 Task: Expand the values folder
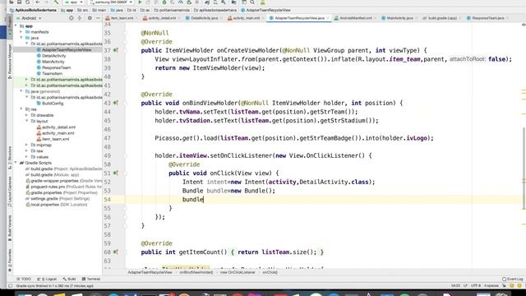click(27, 157)
